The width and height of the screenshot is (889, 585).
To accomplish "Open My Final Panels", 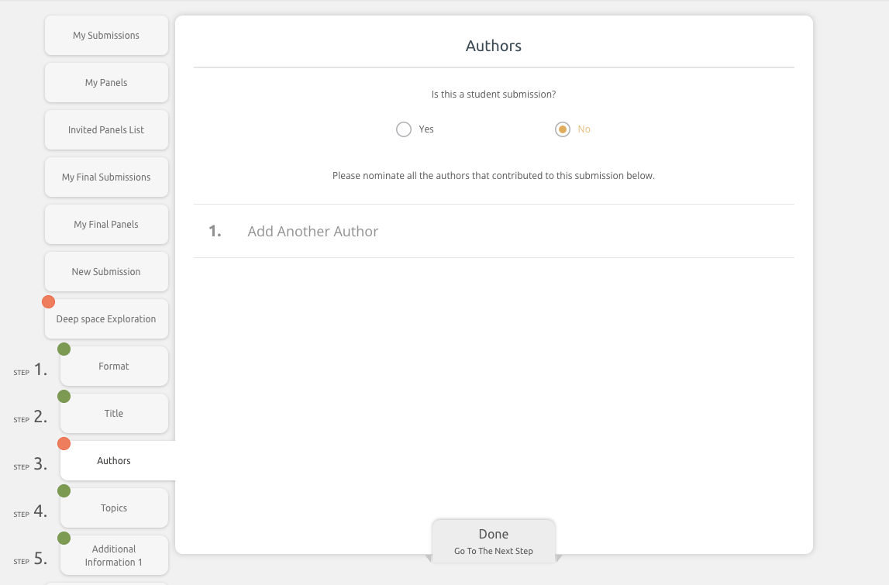I will pyautogui.click(x=106, y=225).
